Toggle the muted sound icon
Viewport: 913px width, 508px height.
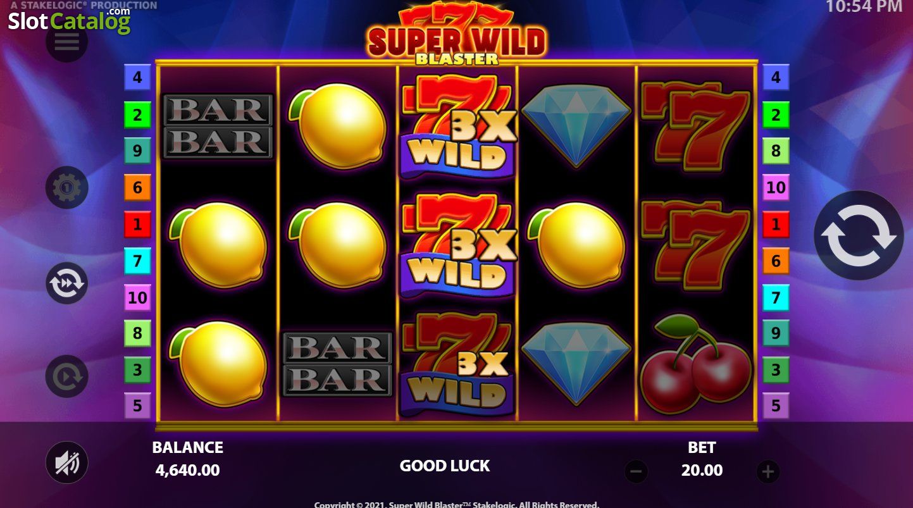coord(66,462)
